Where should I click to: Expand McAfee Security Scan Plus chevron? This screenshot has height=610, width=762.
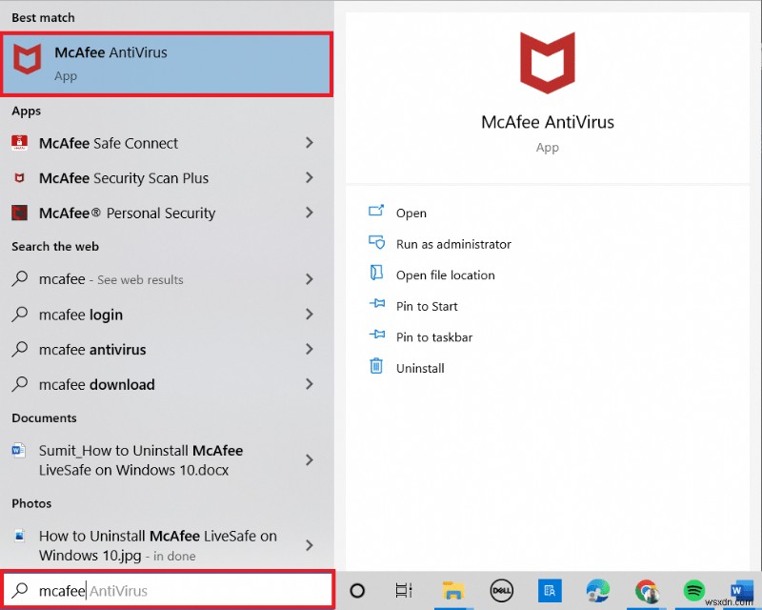pyautogui.click(x=309, y=177)
